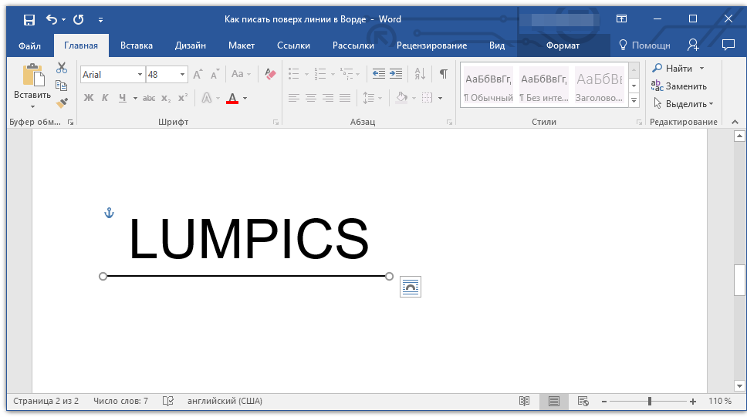Expand the font size 48 dropdown
The width and height of the screenshot is (747, 417).
point(183,75)
